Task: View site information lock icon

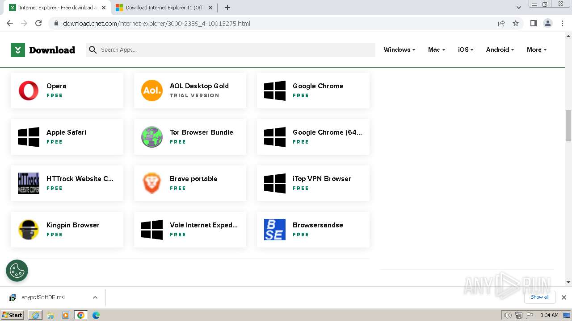Action: click(56, 23)
